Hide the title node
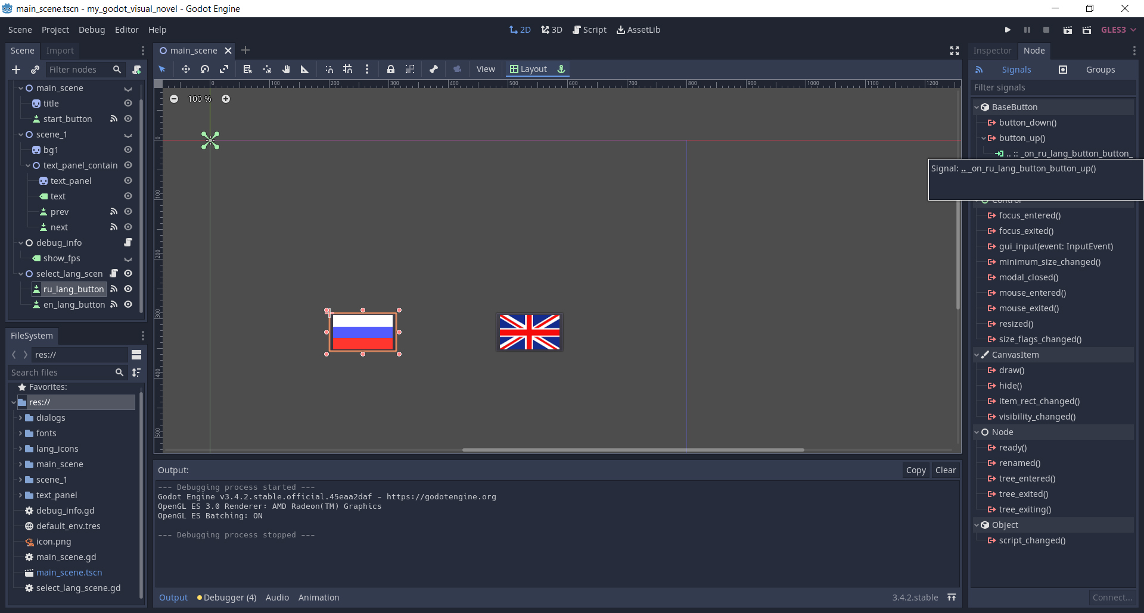 click(128, 104)
